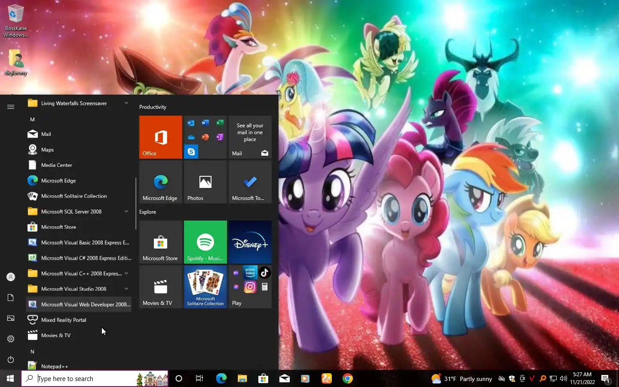Open the Play tile folder
Screen dimensions: 619x387
point(250,287)
